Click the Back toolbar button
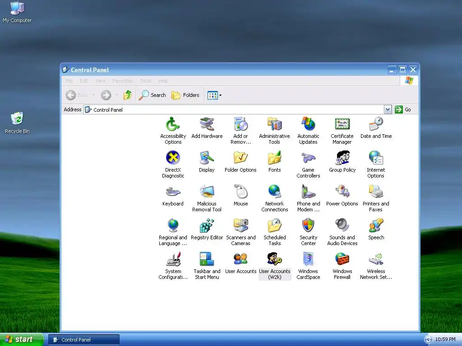The image size is (462, 346). click(77, 95)
